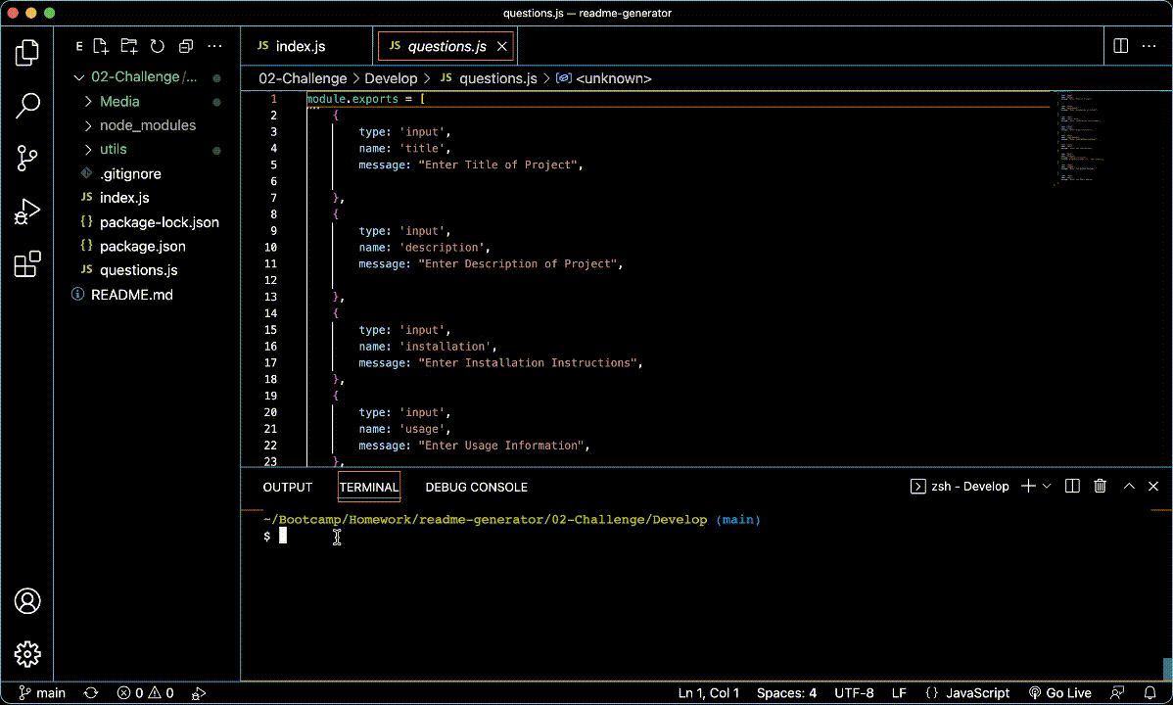Open package-lock.json file
Image resolution: width=1173 pixels, height=705 pixels.
[x=159, y=222]
